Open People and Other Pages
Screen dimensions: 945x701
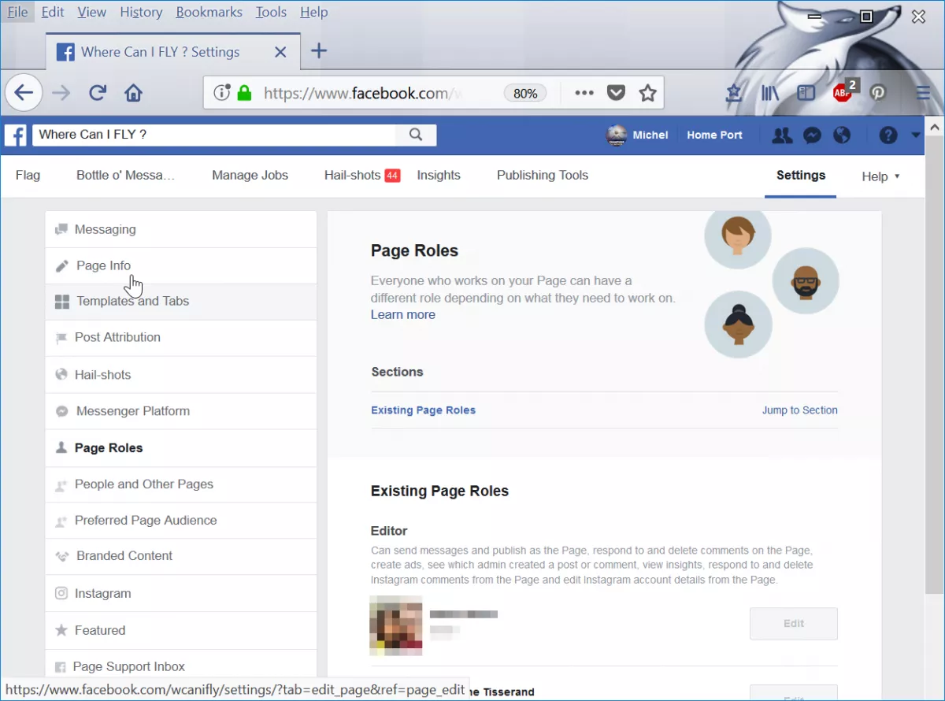(x=181, y=484)
